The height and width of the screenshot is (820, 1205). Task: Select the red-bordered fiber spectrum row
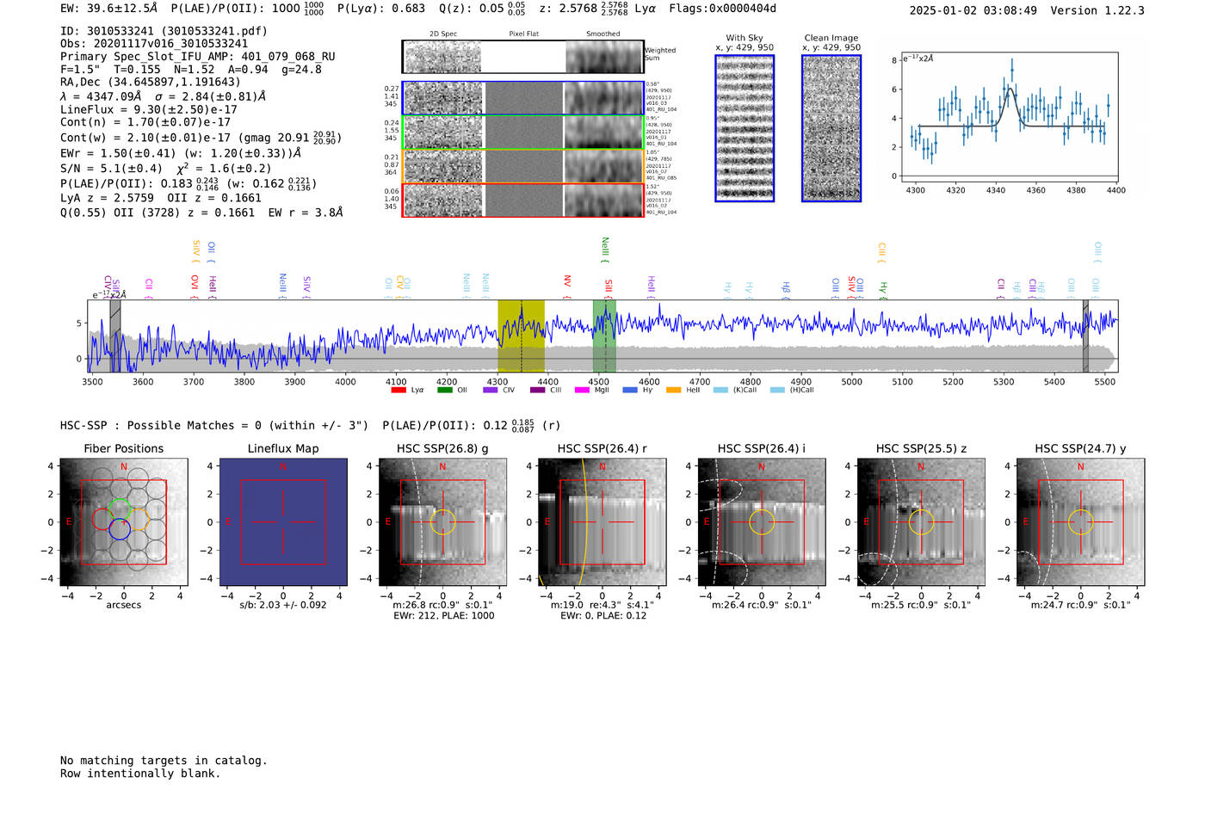point(522,200)
